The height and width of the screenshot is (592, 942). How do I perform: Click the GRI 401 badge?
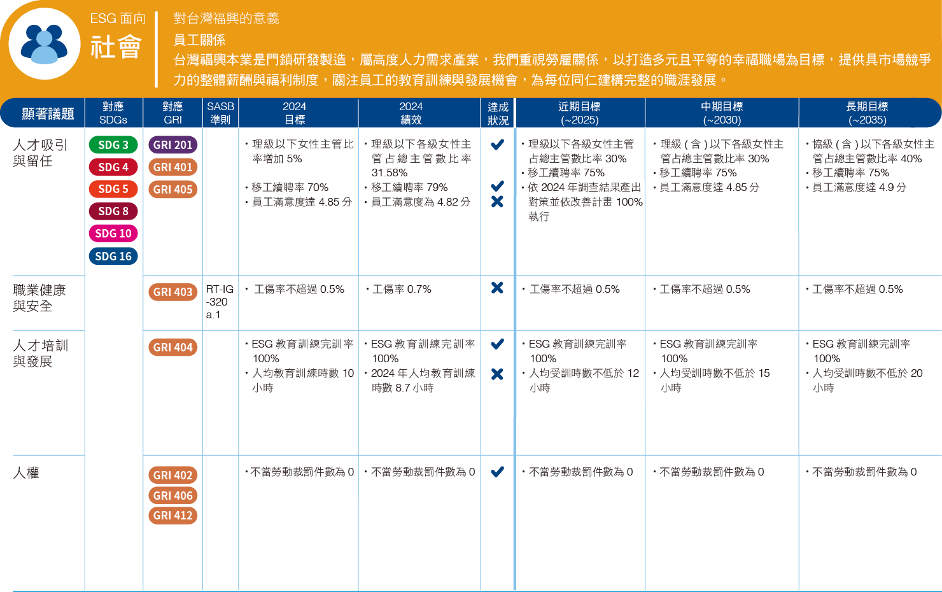click(x=173, y=167)
